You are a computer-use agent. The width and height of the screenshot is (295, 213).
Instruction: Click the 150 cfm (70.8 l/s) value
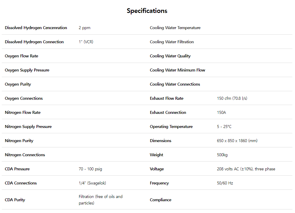pos(232,98)
